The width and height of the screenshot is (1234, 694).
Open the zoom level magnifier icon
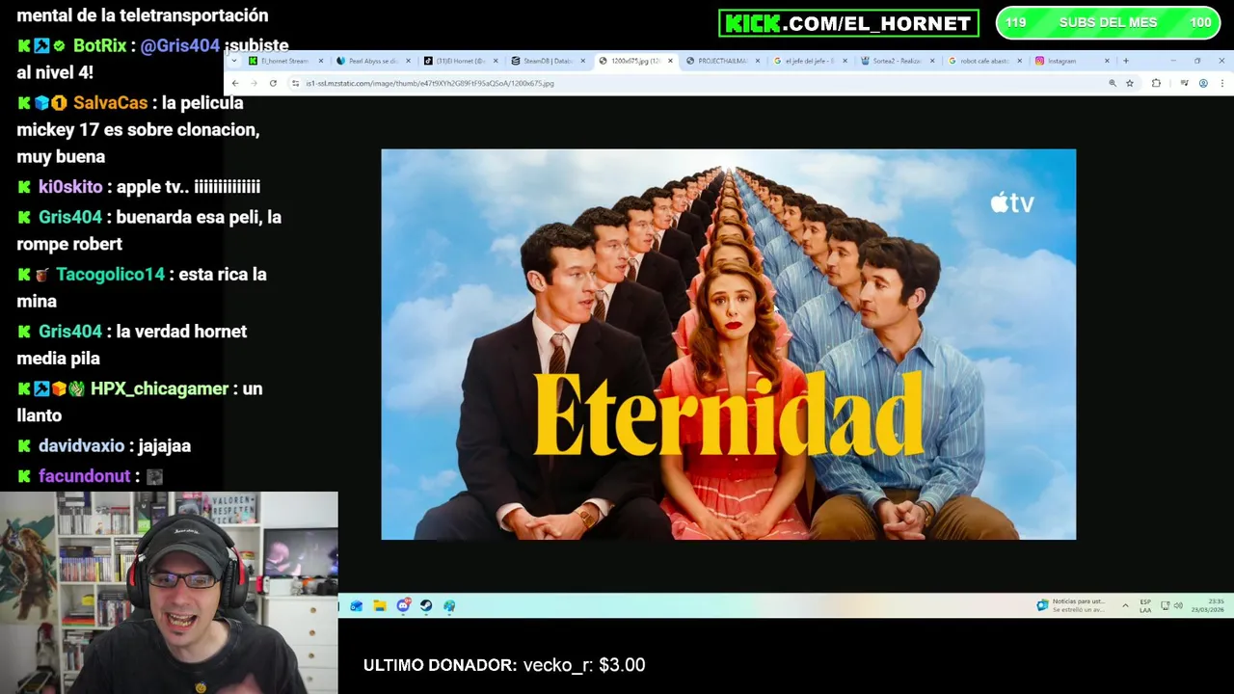(1113, 83)
